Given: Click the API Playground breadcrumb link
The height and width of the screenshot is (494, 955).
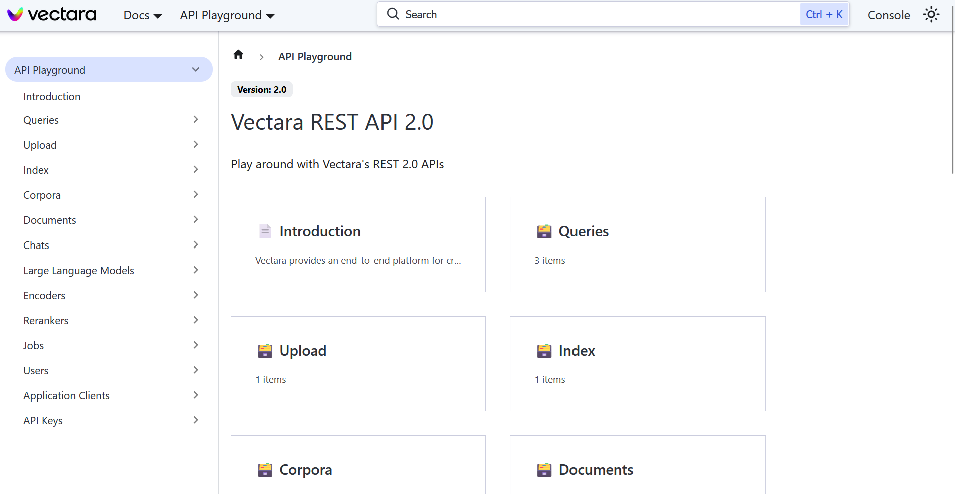Looking at the screenshot, I should [x=315, y=57].
